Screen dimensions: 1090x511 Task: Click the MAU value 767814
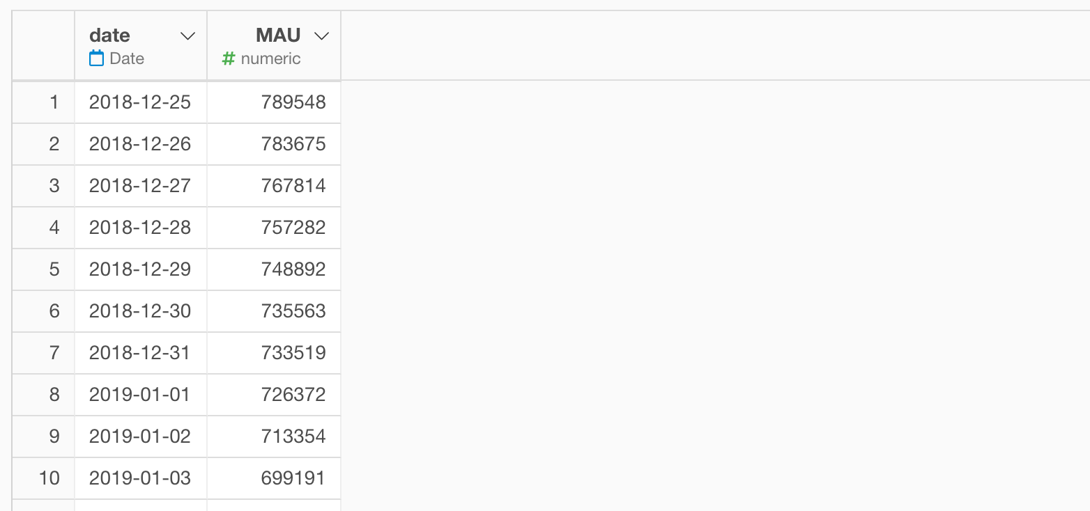(x=293, y=186)
